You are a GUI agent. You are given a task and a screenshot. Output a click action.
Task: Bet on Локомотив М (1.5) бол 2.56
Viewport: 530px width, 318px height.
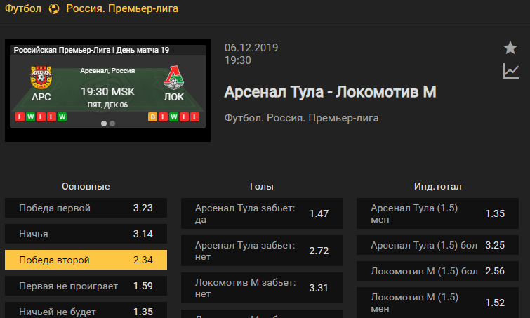click(438, 271)
